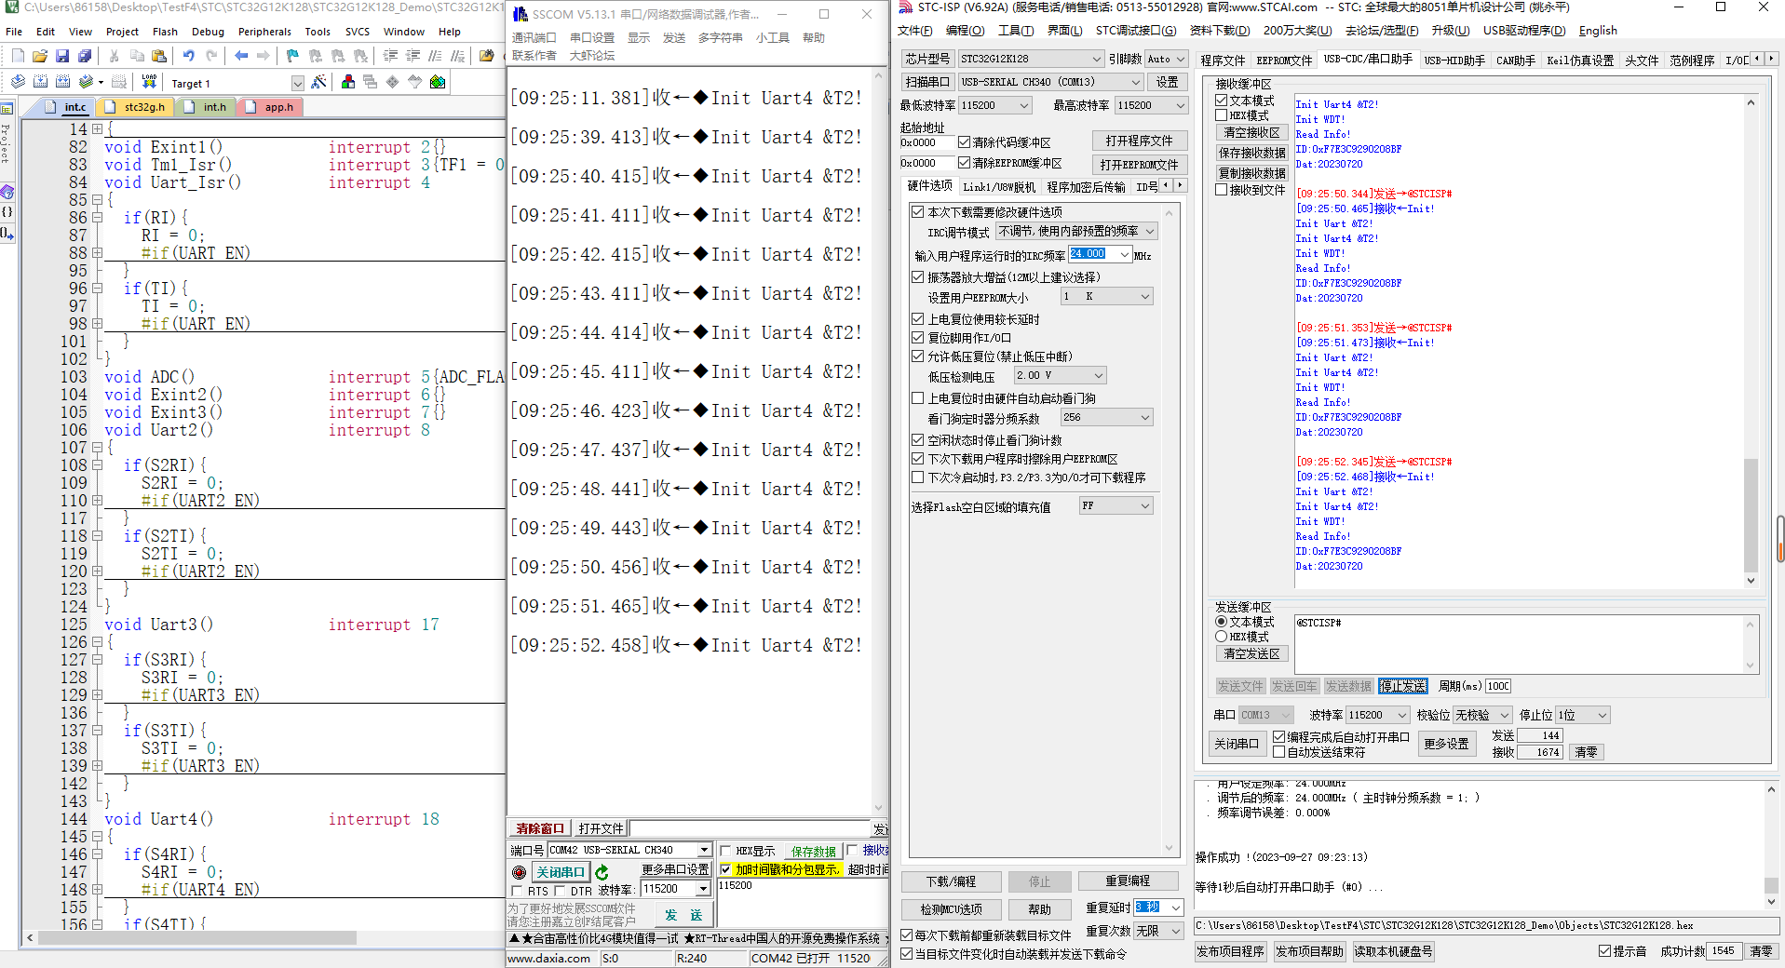
Task: Click the Rebuild all target files icon
Action: click(62, 82)
